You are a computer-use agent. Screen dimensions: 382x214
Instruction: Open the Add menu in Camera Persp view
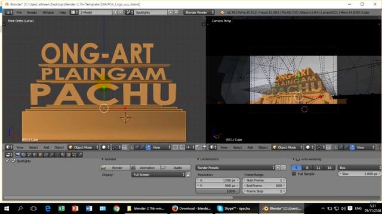tap(250, 147)
